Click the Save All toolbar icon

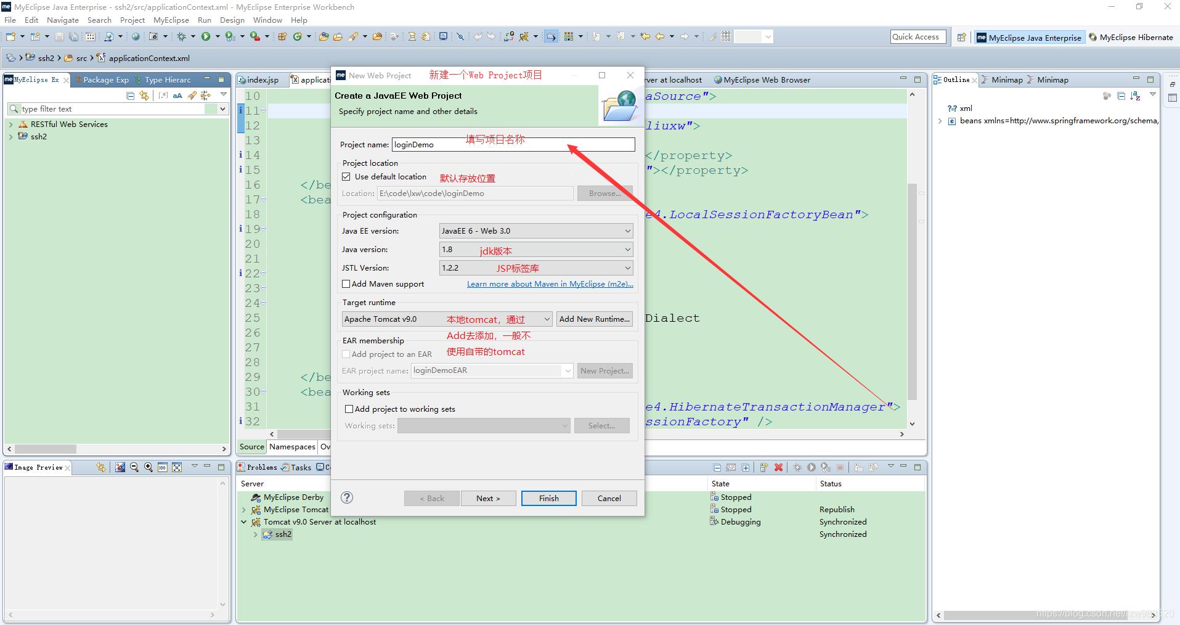tap(73, 36)
